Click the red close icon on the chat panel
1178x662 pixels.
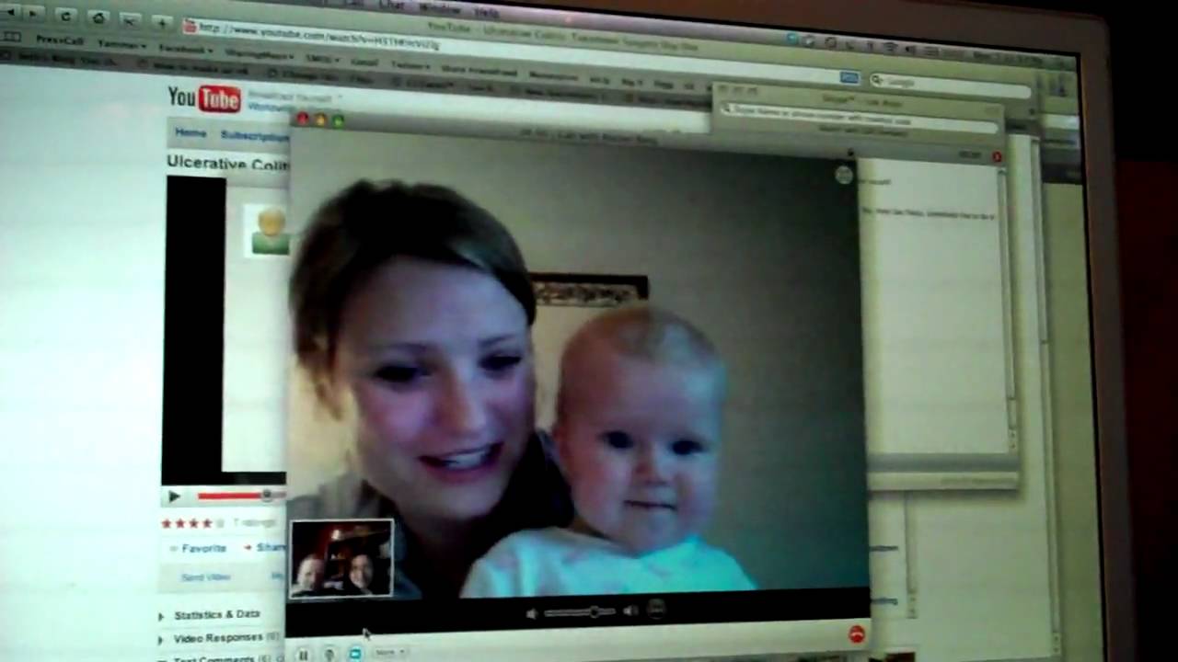(x=997, y=157)
